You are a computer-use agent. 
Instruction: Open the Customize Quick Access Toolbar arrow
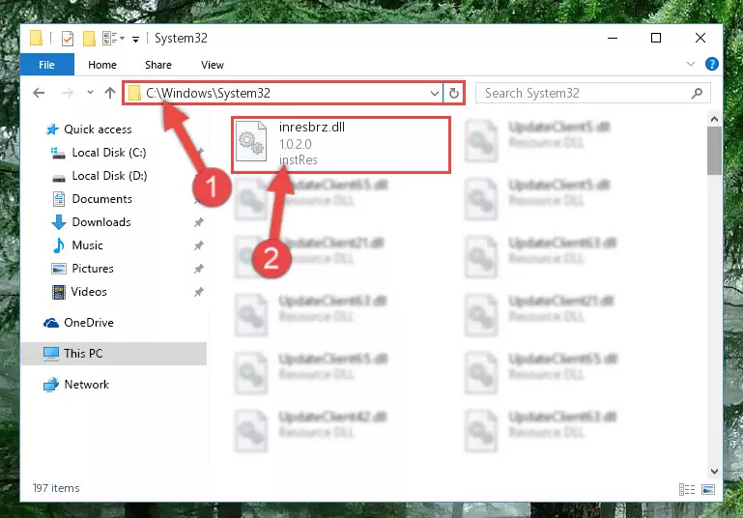[x=135, y=40]
